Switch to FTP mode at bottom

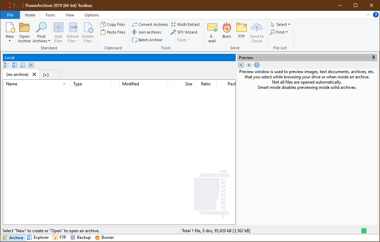point(60,238)
